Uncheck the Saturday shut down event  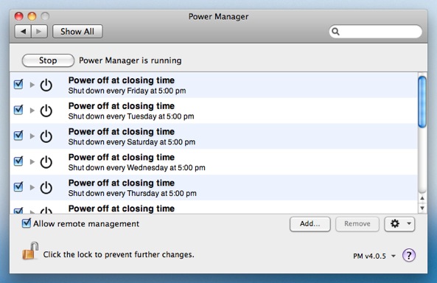(x=18, y=135)
